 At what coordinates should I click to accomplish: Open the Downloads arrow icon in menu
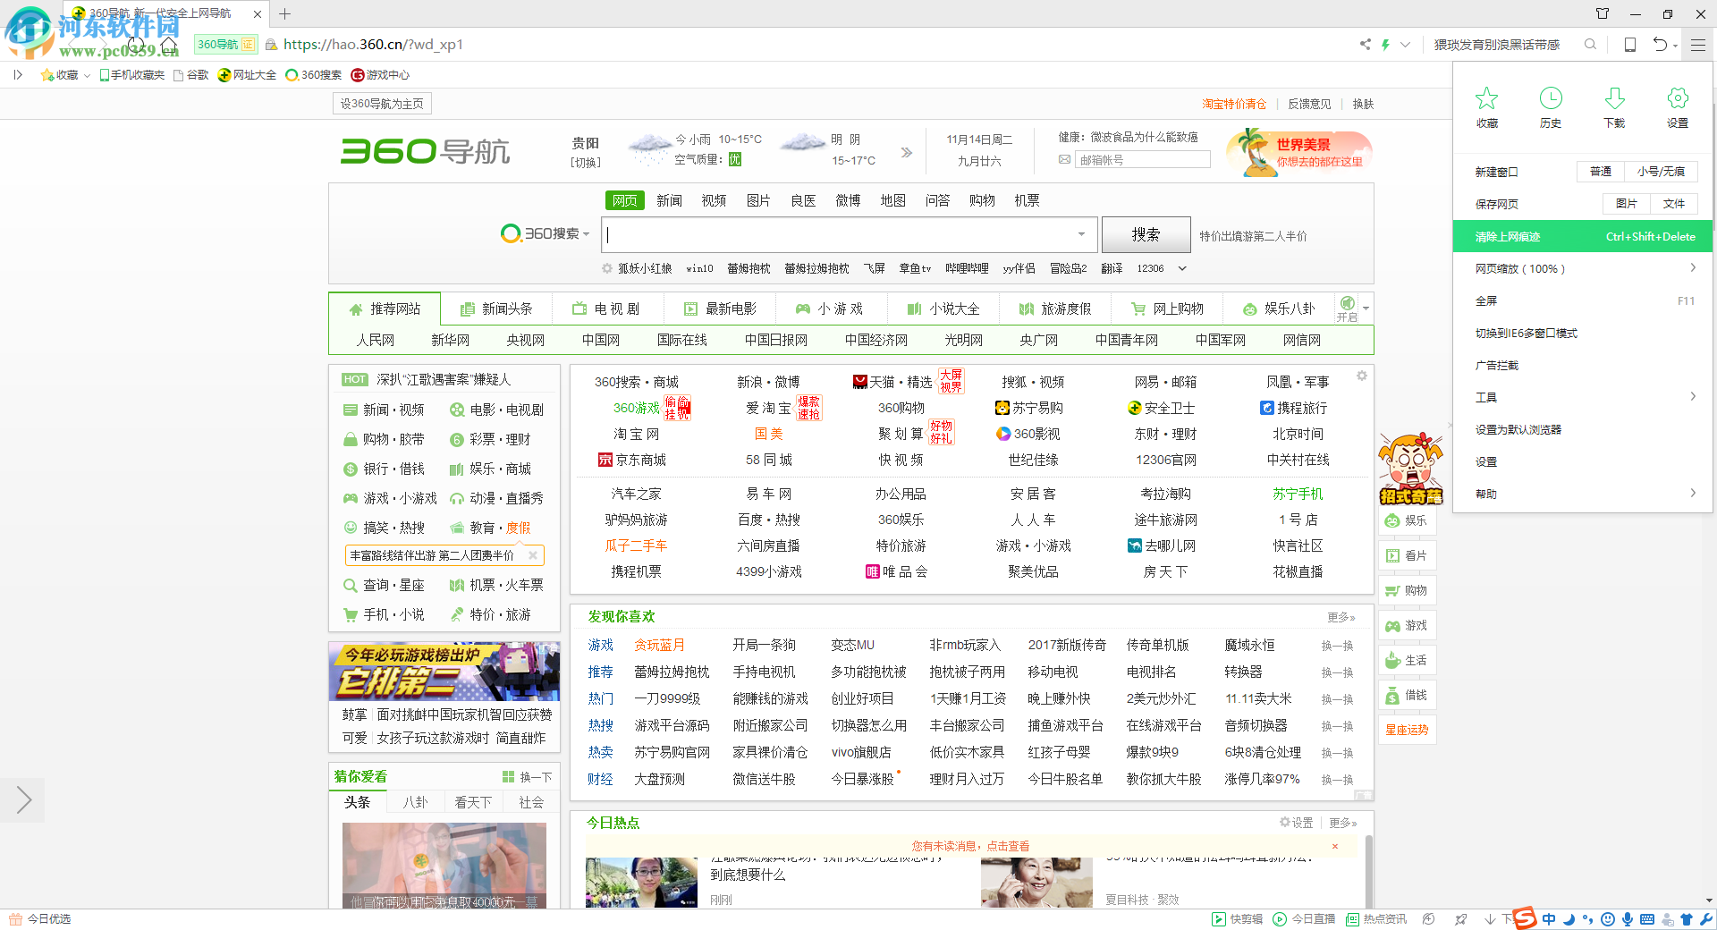1614,98
